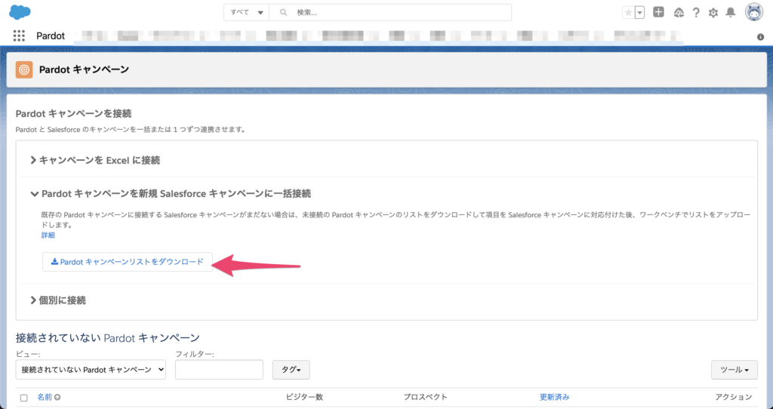
Task: Open the すべて search scope dropdown
Action: [247, 12]
